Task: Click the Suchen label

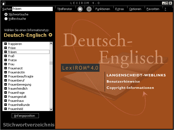Action: [7, 9]
